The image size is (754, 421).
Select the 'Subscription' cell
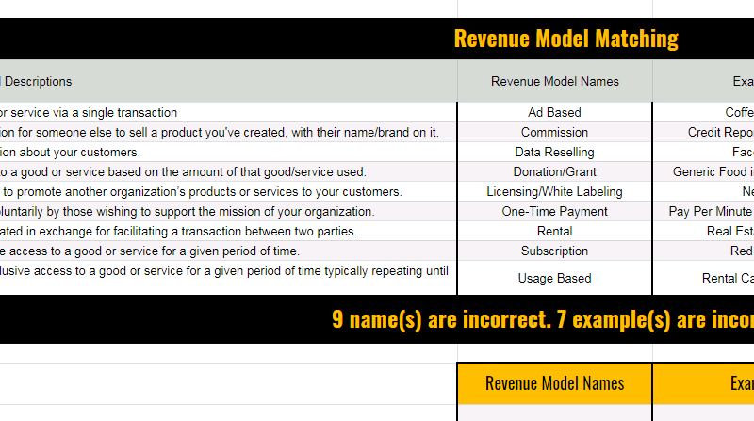554,251
